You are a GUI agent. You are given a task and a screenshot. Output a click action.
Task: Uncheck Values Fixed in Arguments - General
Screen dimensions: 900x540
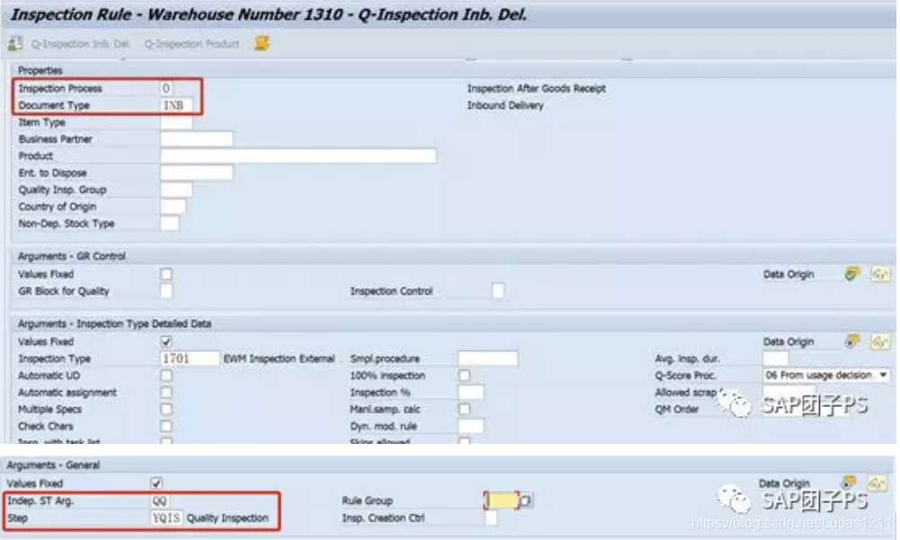coord(156,483)
